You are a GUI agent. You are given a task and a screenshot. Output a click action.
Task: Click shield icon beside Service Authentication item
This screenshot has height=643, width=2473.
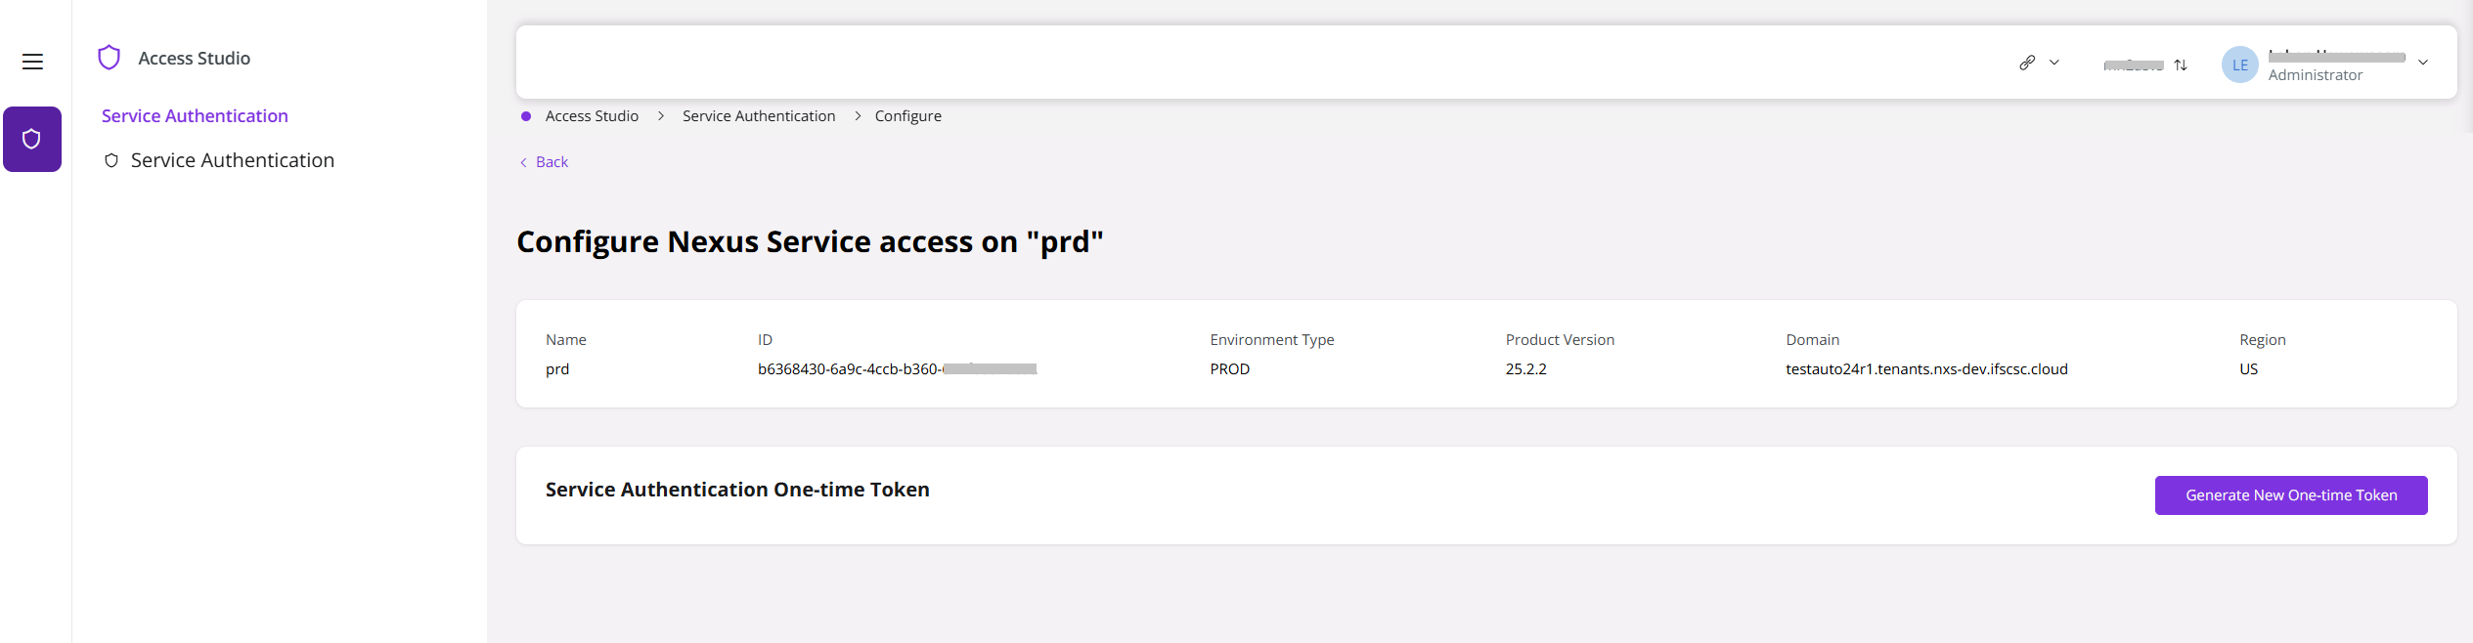111,160
